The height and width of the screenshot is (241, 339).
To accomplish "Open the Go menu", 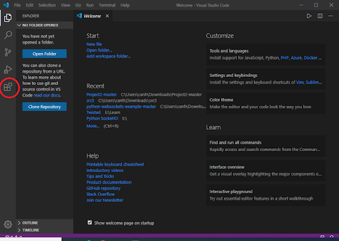I will coord(78,5).
